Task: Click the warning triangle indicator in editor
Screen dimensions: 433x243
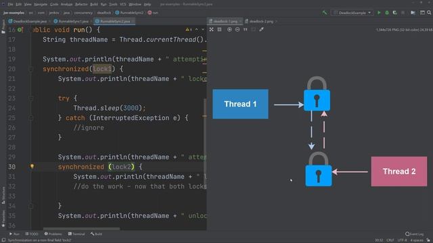Action: coord(187,30)
